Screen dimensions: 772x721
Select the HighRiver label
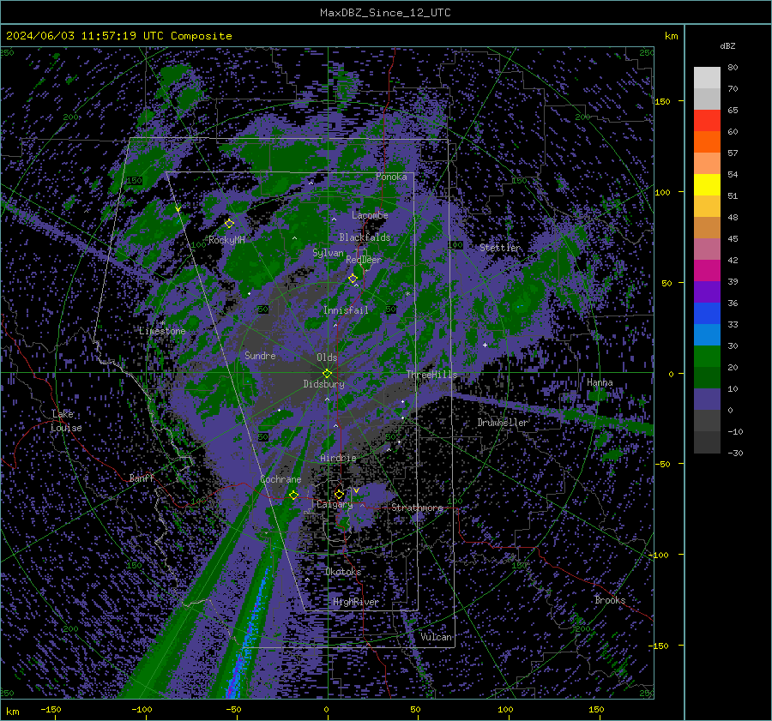[x=356, y=602]
